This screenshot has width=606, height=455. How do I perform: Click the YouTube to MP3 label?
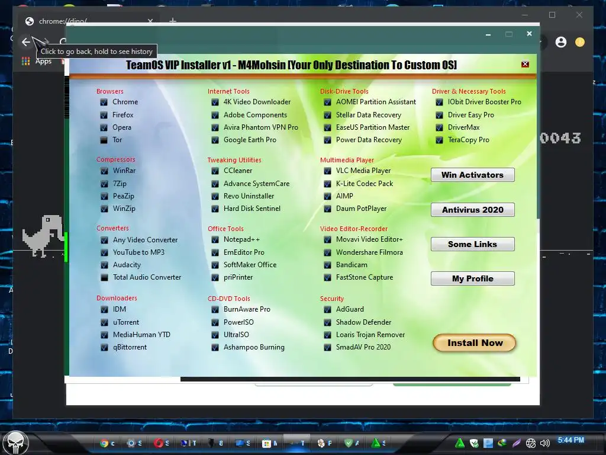point(138,252)
